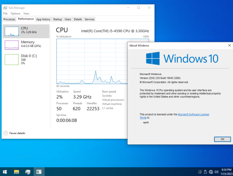The height and width of the screenshot is (176, 233).
Task: Switch to the Processes tab
Action: (x=9, y=19)
